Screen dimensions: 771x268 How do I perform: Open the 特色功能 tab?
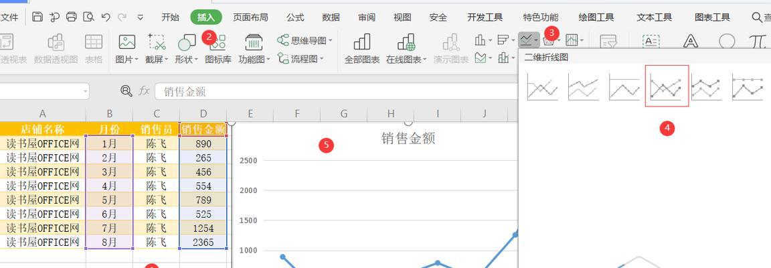tap(540, 17)
